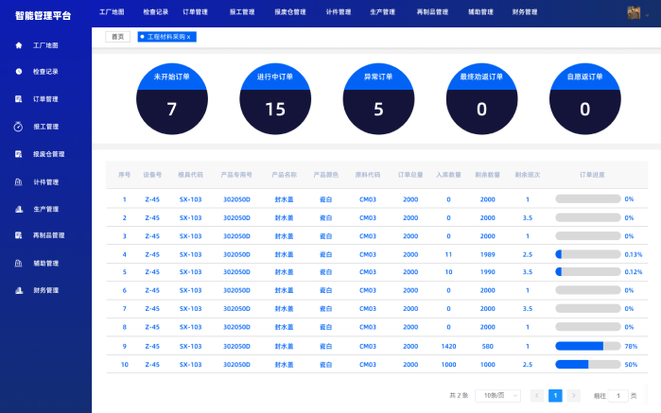Screen dimensions: 661x413
Task: Expand the 10条/页 page size dropdown
Action: 497,396
